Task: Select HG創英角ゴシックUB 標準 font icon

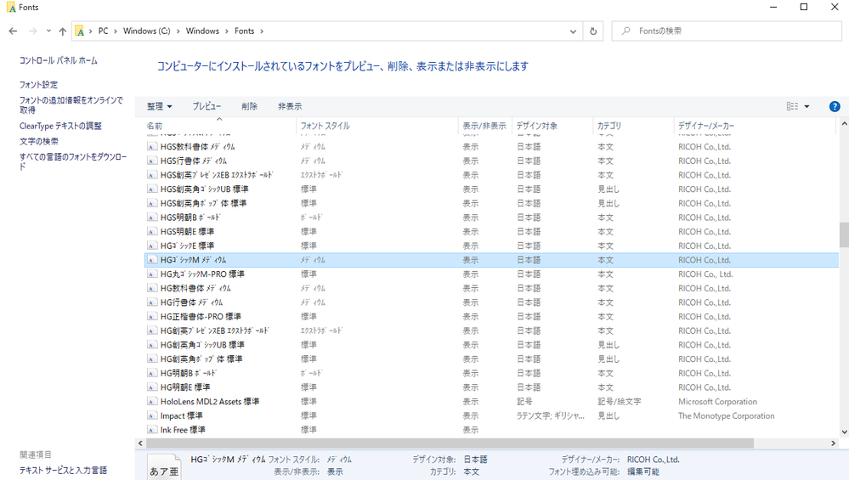Action: [x=152, y=345]
